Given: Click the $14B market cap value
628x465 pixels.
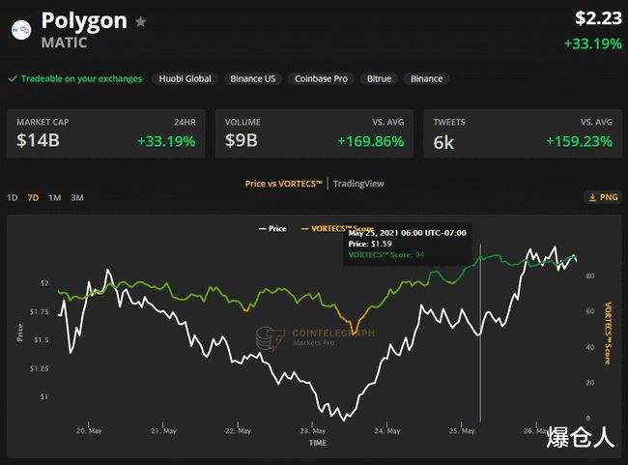Looking at the screenshot, I should pyautogui.click(x=38, y=140).
